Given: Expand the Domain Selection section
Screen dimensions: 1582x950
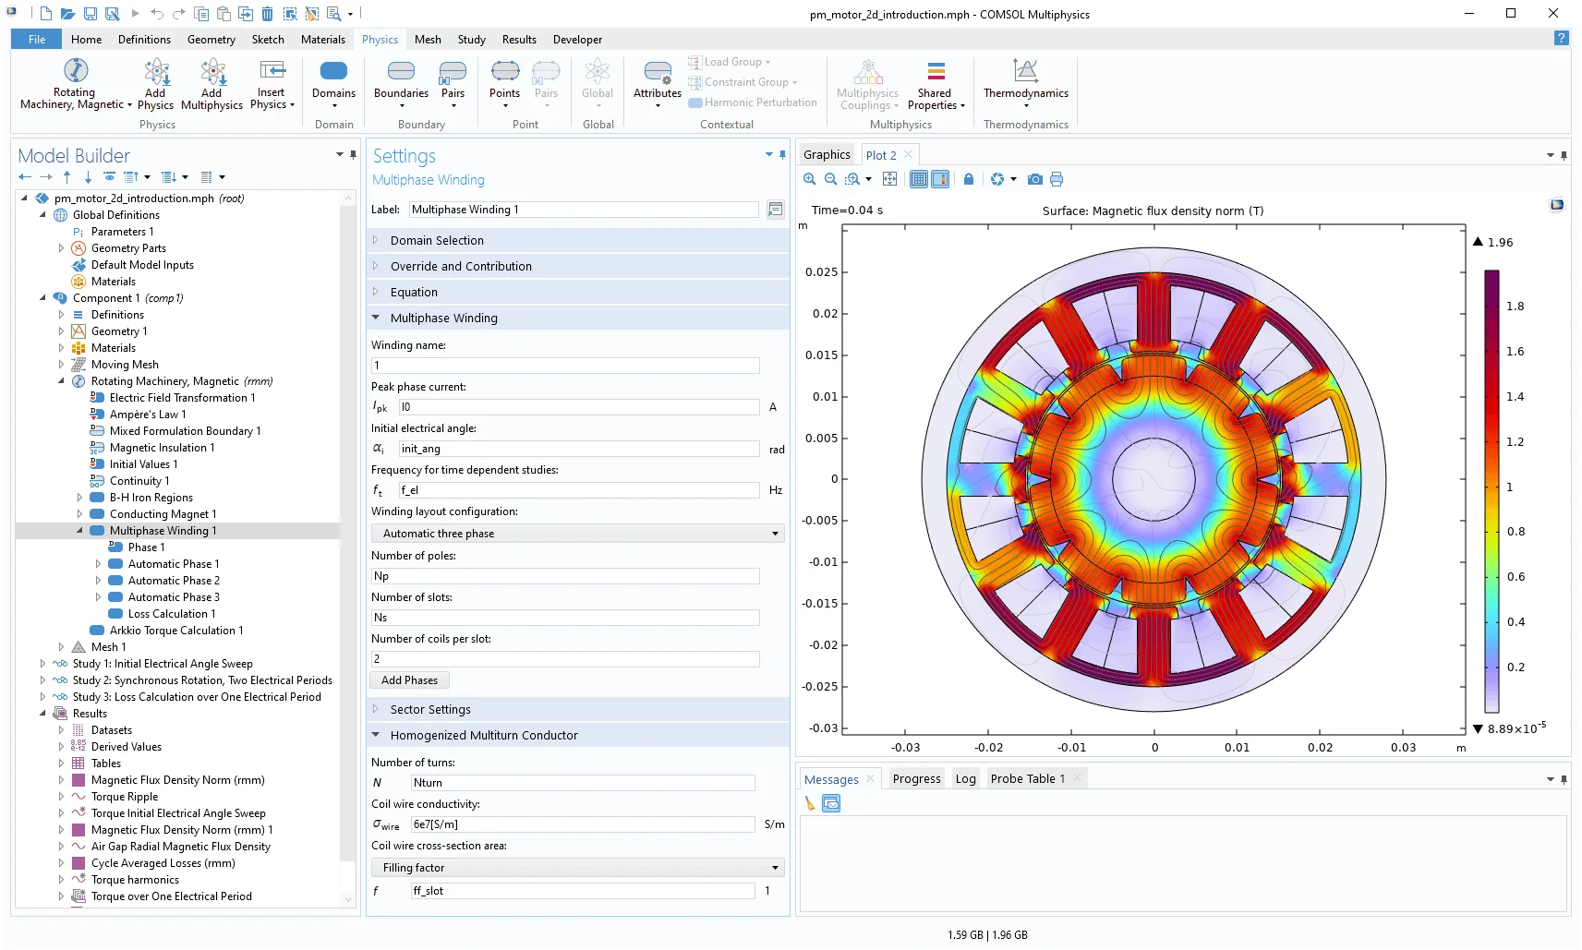Looking at the screenshot, I should point(437,240).
